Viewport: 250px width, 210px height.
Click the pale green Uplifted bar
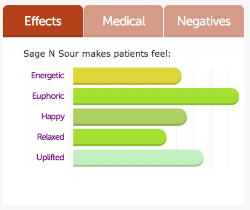tap(138, 158)
